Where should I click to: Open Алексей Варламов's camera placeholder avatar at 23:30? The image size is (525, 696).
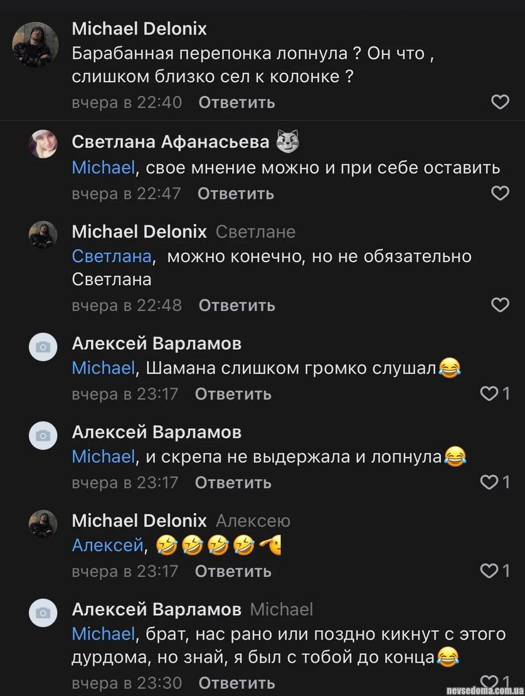coord(43,612)
